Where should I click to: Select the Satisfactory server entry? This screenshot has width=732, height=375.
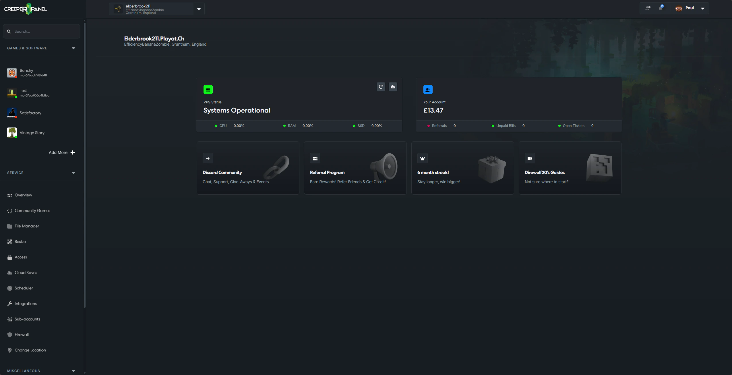tap(42, 113)
